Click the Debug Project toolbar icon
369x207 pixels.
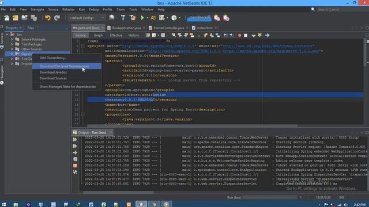153,18
